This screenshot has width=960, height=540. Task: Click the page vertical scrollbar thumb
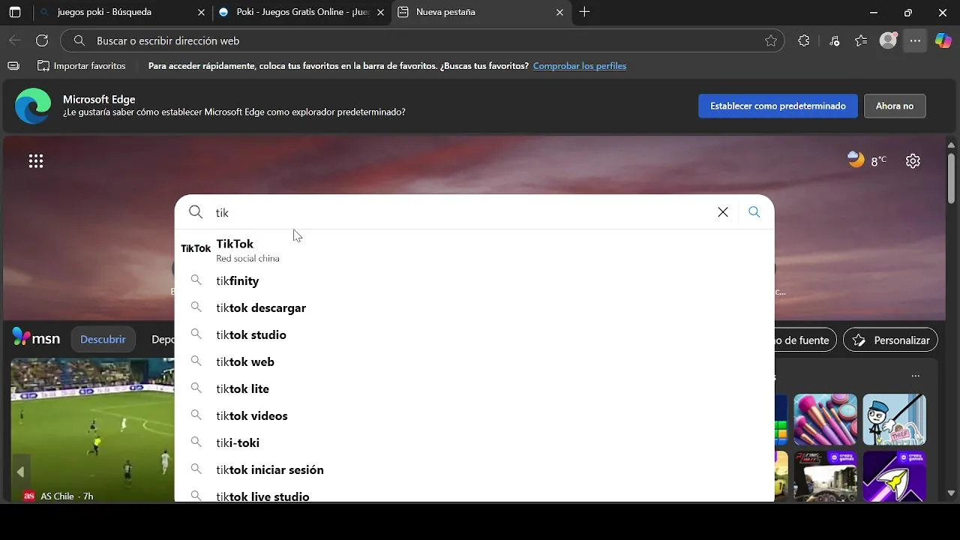(952, 178)
